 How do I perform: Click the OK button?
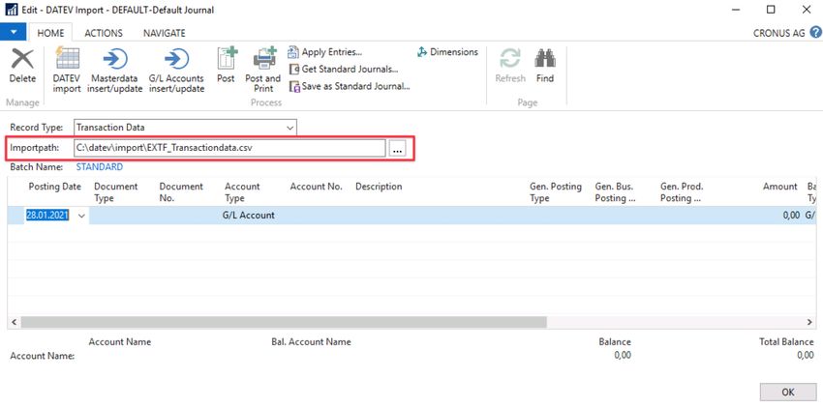click(788, 392)
